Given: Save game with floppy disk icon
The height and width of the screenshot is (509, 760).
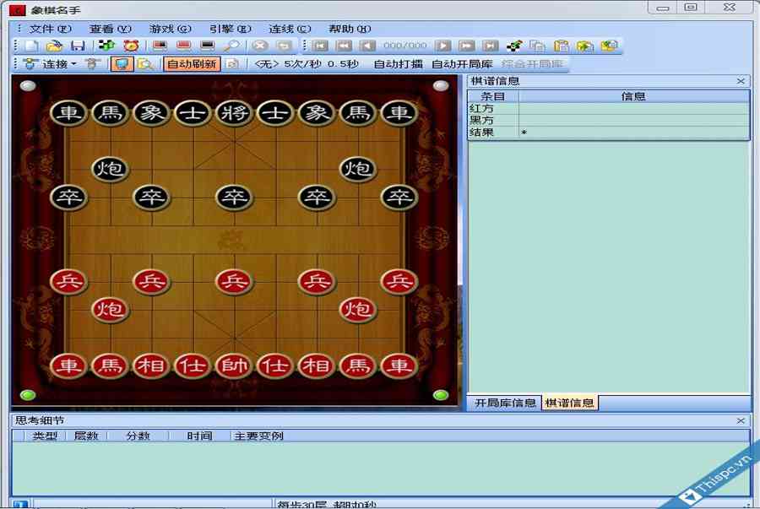Looking at the screenshot, I should point(78,46).
